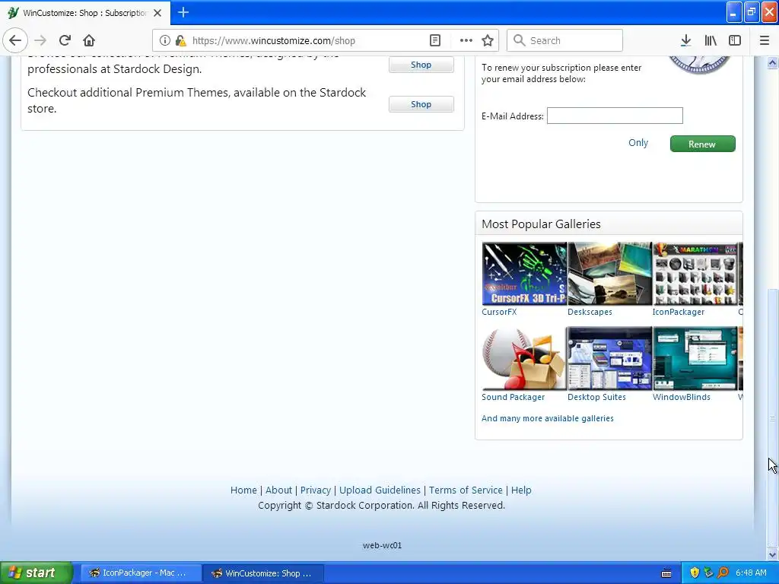Click the Desktop Suites text link

pos(596,397)
